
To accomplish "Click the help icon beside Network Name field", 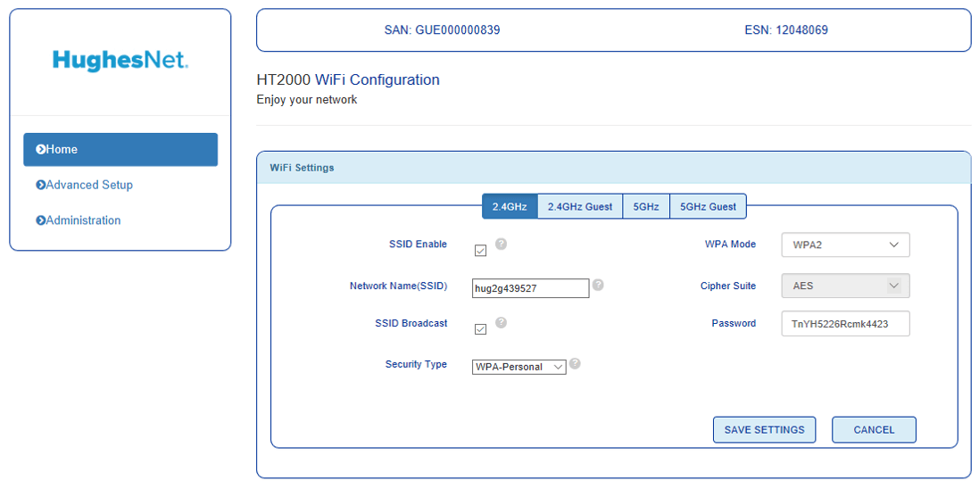I will click(x=598, y=285).
